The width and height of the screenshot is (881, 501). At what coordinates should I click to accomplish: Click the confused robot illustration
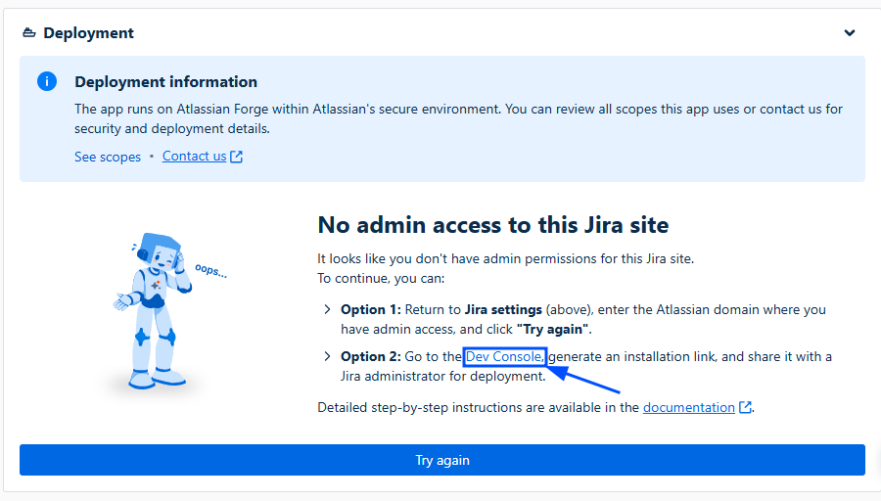(155, 305)
